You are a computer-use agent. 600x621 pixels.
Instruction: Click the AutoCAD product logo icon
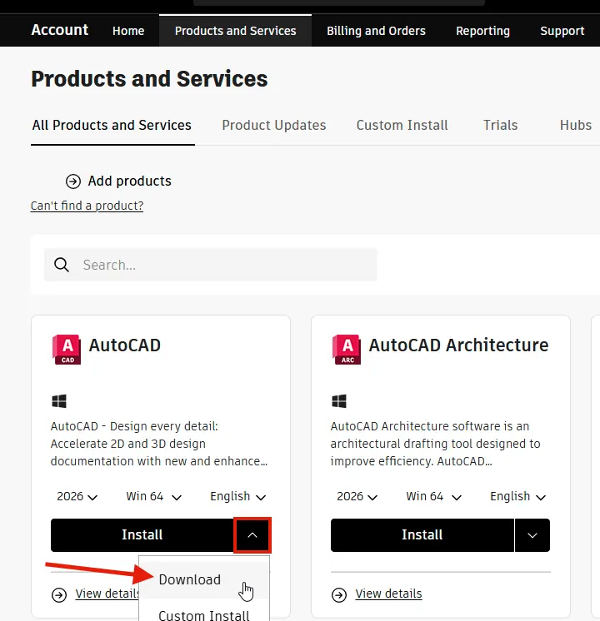[x=67, y=349]
